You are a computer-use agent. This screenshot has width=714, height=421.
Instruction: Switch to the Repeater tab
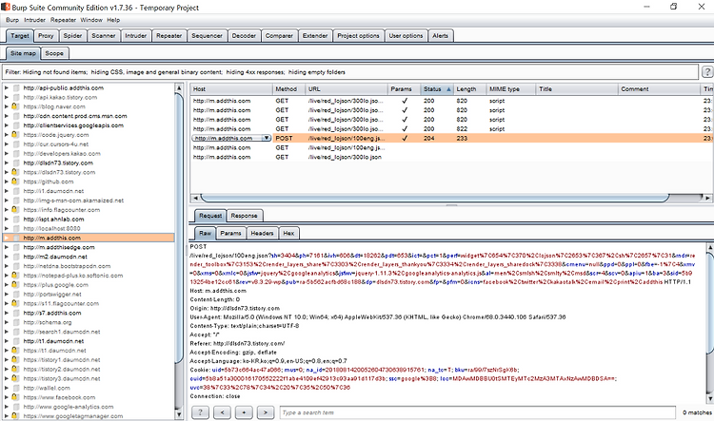169,35
